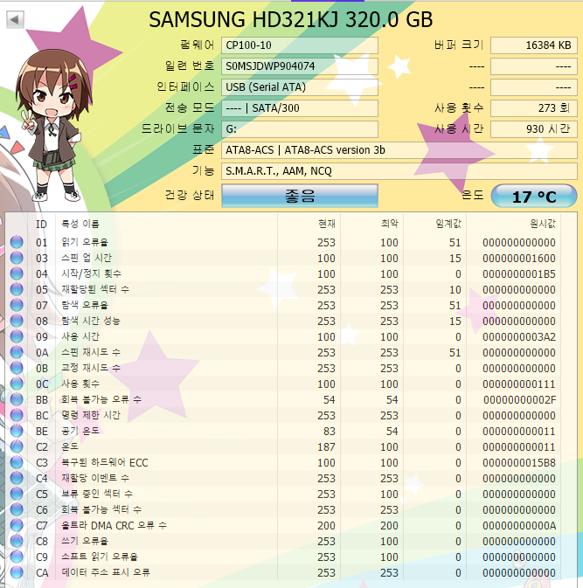The width and height of the screenshot is (583, 588).
Task: Click status orb for attribute 03 스핀 업 시간
Action: 17,258
